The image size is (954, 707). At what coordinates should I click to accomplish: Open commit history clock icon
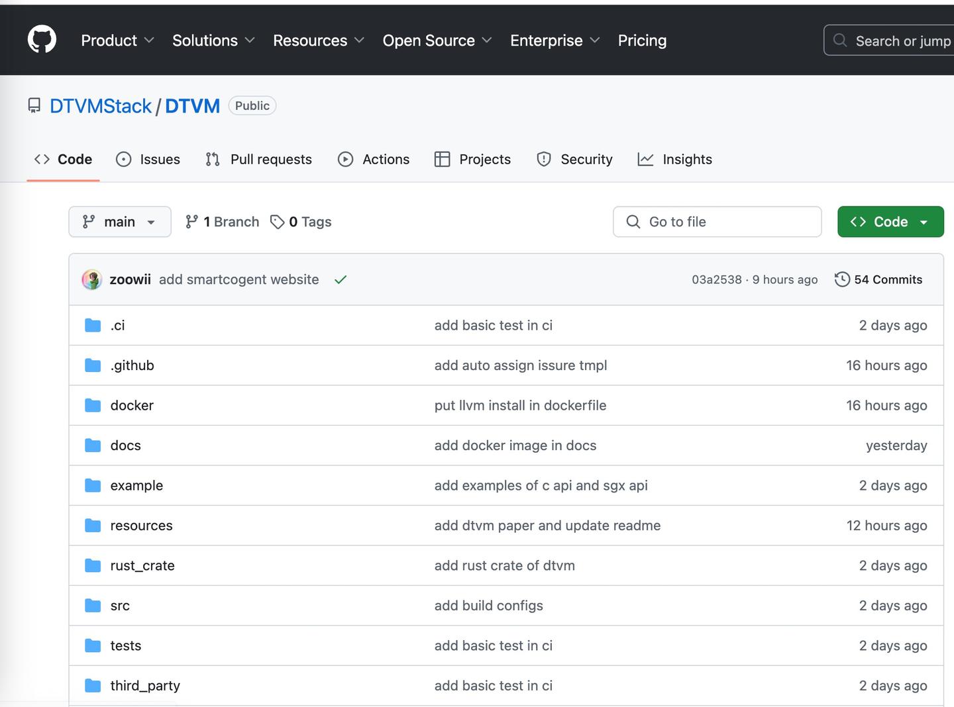(x=842, y=279)
